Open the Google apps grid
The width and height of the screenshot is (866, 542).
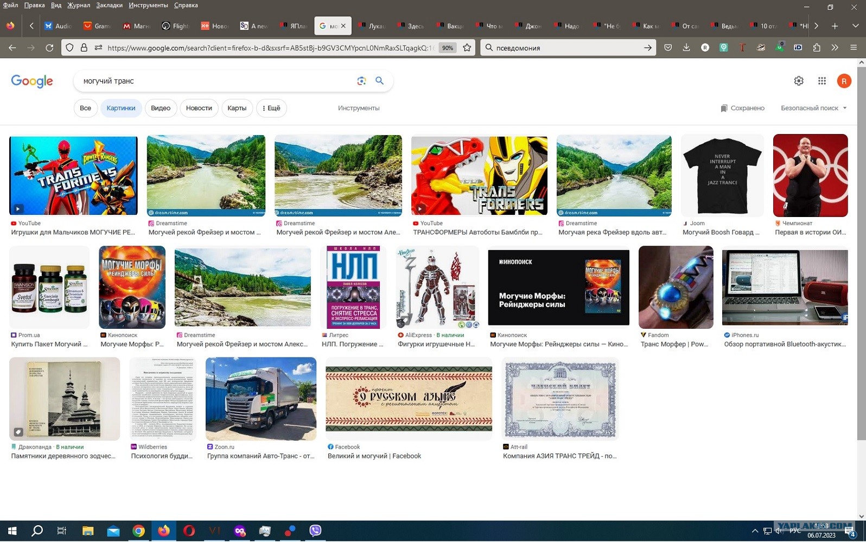pos(822,81)
